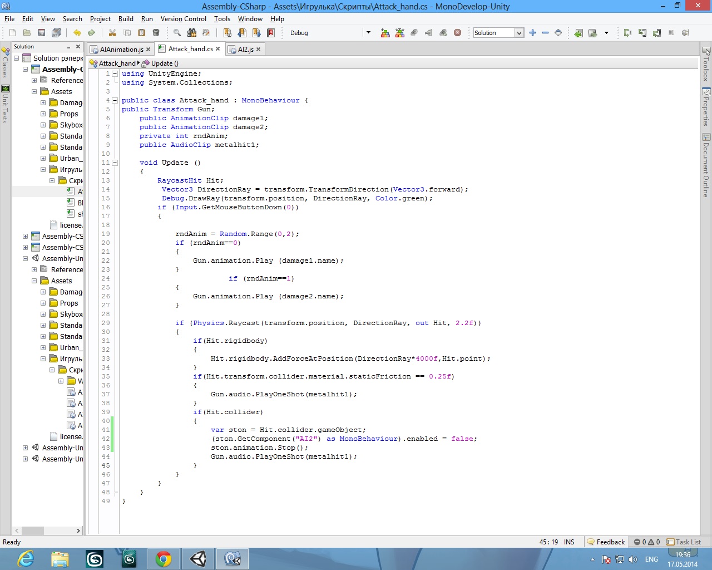This screenshot has height=570, width=712.
Task: Switch to the AI2.js tab
Action: (245, 50)
